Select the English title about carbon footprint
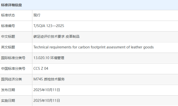178x106 pixels. 93,47
